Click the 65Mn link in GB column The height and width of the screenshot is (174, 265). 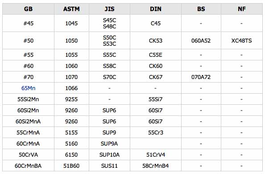29,88
